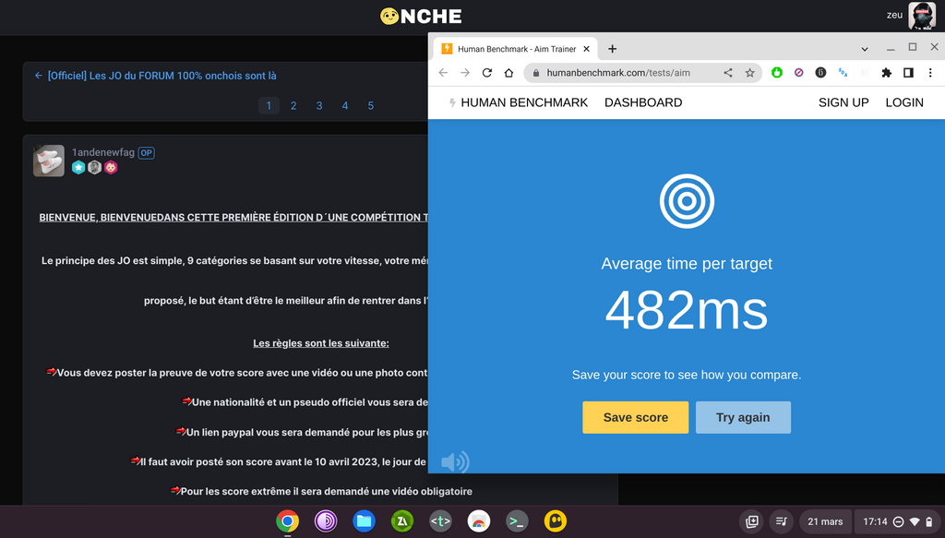Screen dimensions: 945x538
Task: Open the Extensions puzzle menu
Action: [x=887, y=73]
